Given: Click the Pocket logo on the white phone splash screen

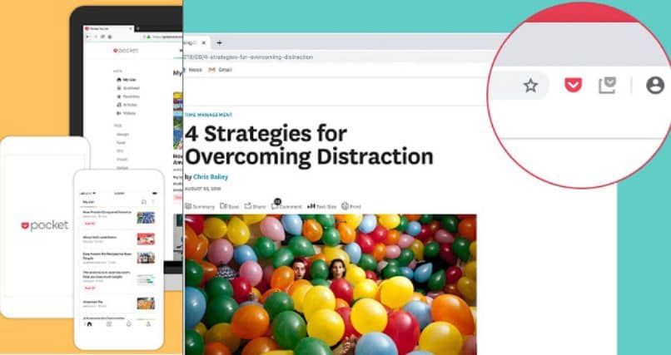Looking at the screenshot, I should click(45, 225).
